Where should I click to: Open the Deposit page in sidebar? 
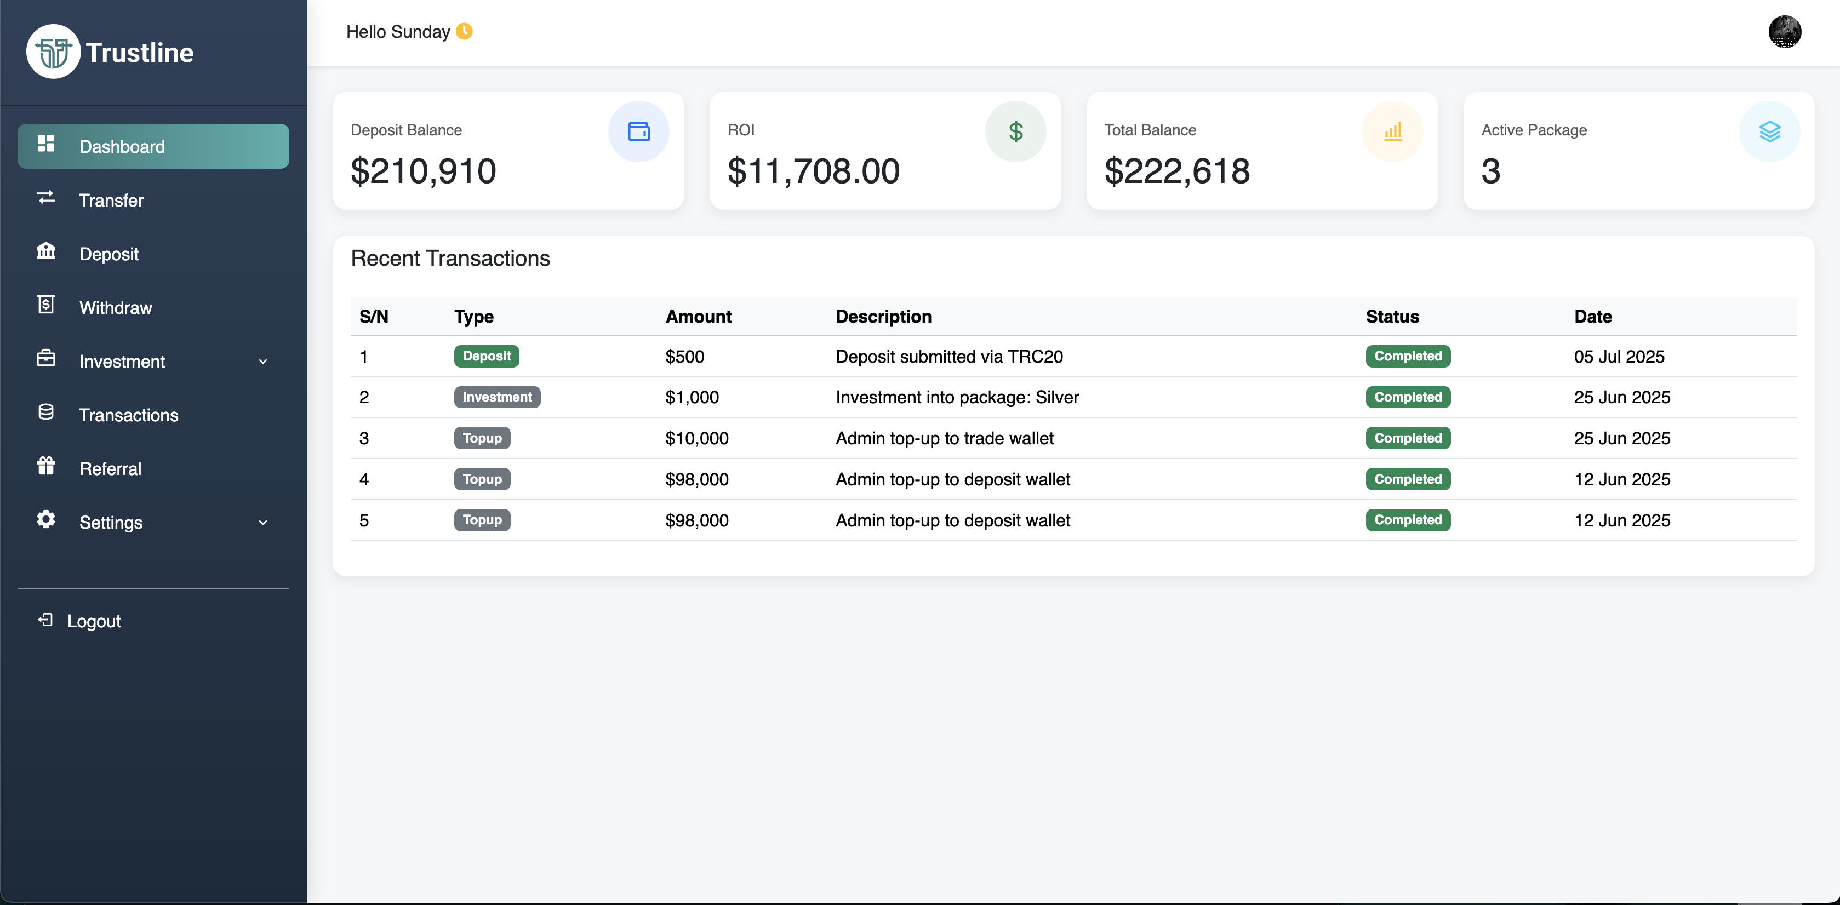point(108,254)
